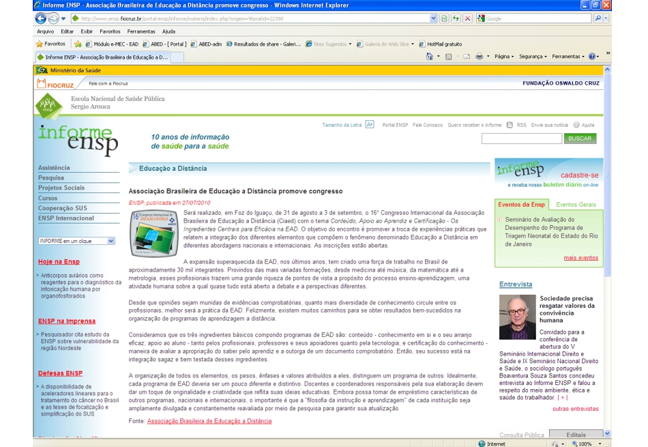Click the Home page icon
Image resolution: width=648 pixels, height=447 pixels.
click(429, 57)
